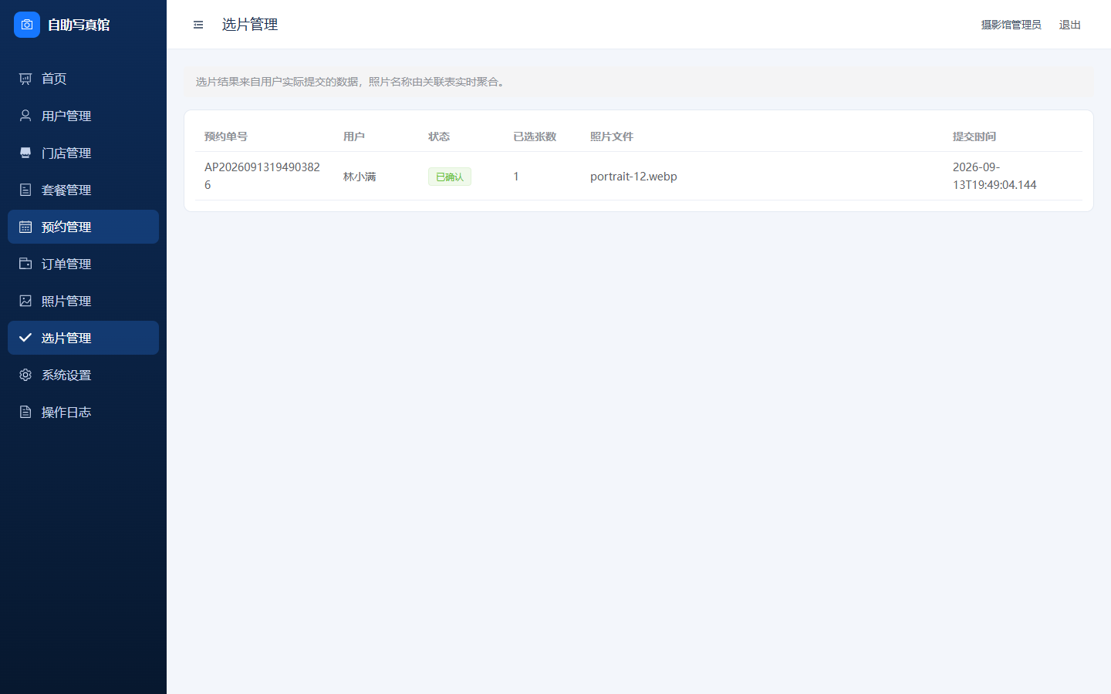Click the 已确认 status tag
The height and width of the screenshot is (694, 1111).
(x=450, y=177)
